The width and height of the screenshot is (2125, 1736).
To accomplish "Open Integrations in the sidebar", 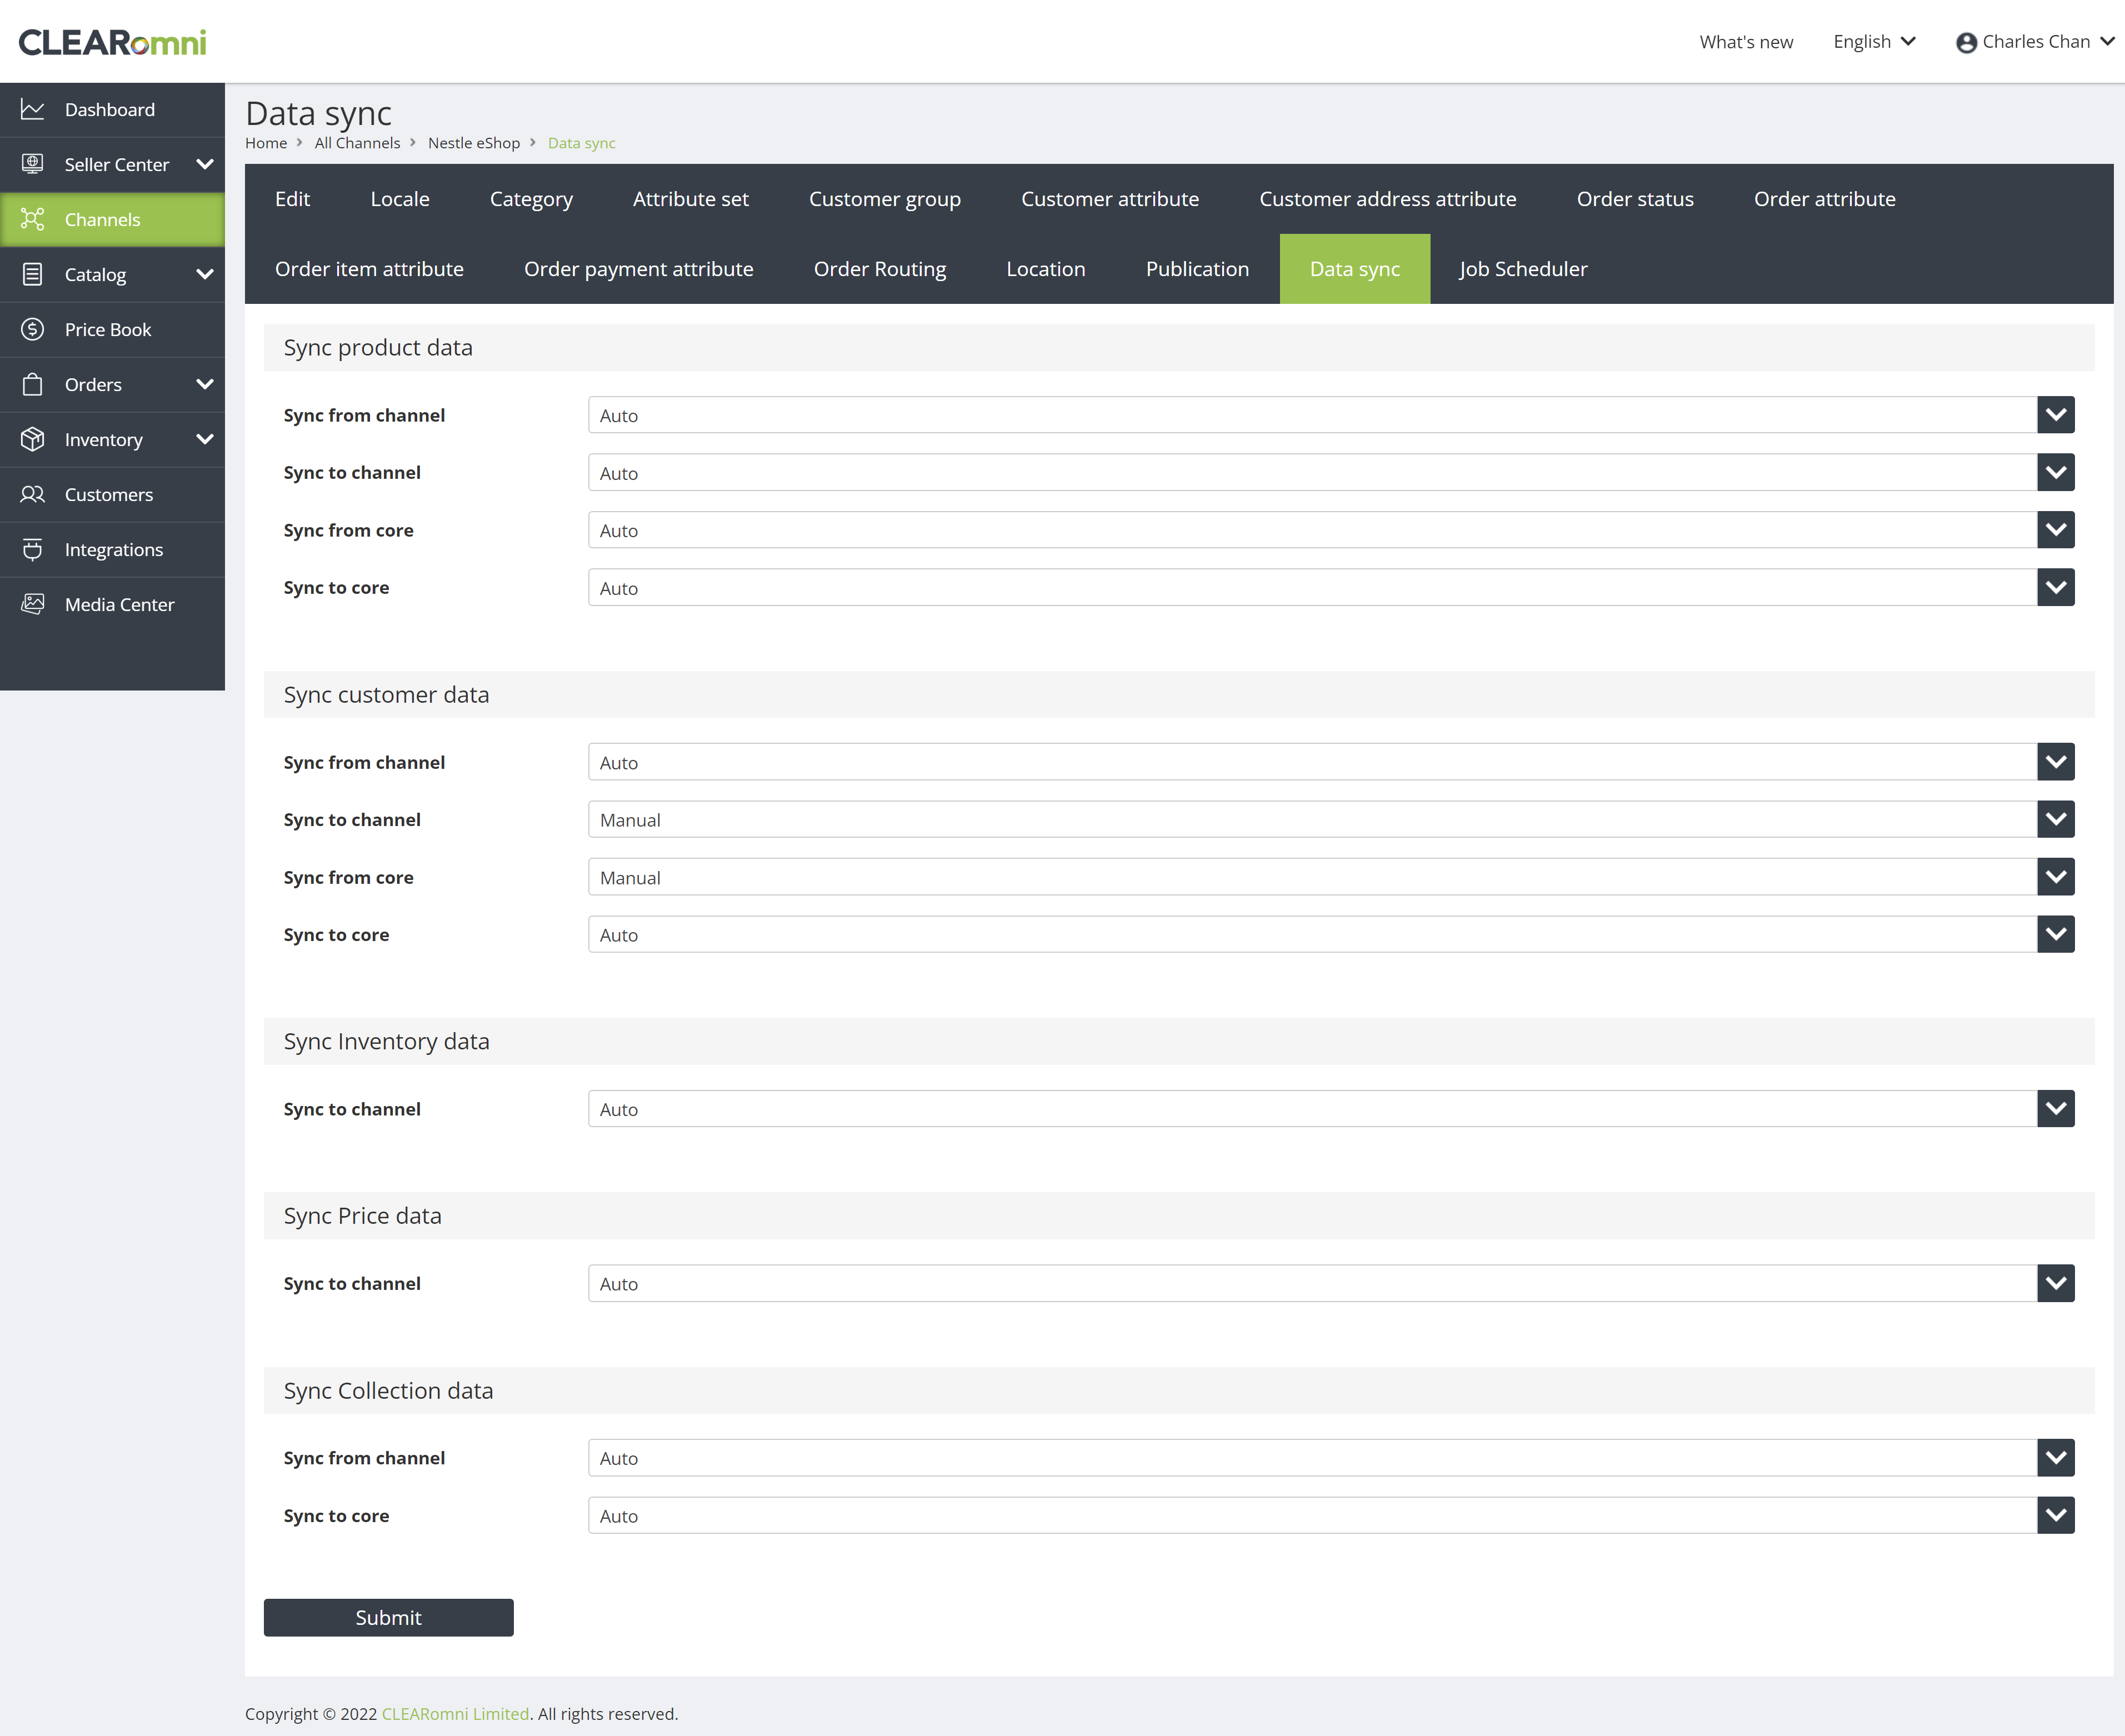I will 112,549.
